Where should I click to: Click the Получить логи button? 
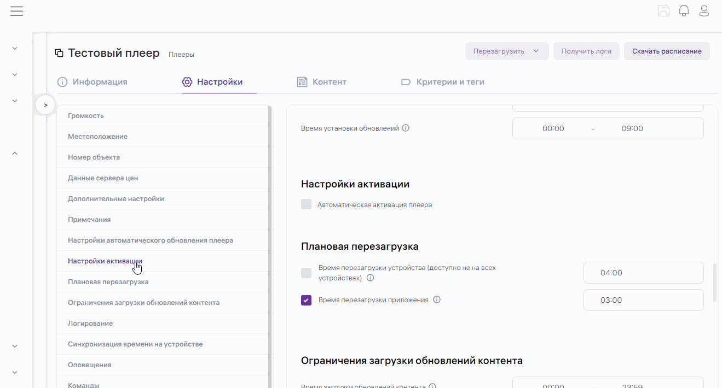pyautogui.click(x=586, y=51)
